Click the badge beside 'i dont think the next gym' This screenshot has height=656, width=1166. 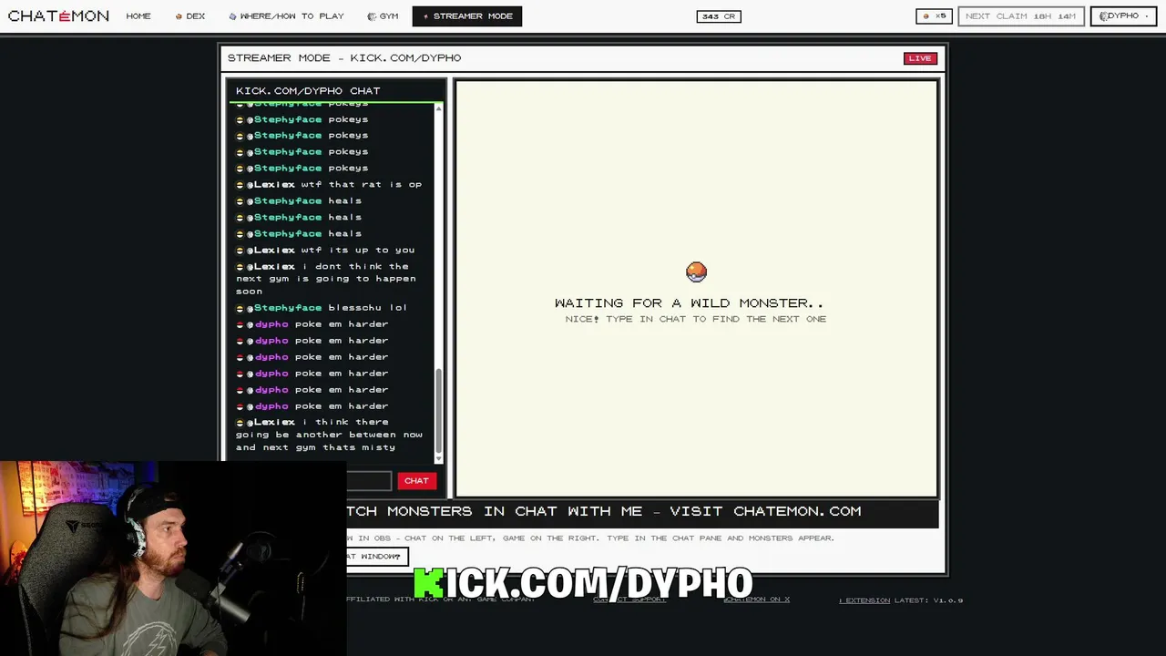point(240,267)
